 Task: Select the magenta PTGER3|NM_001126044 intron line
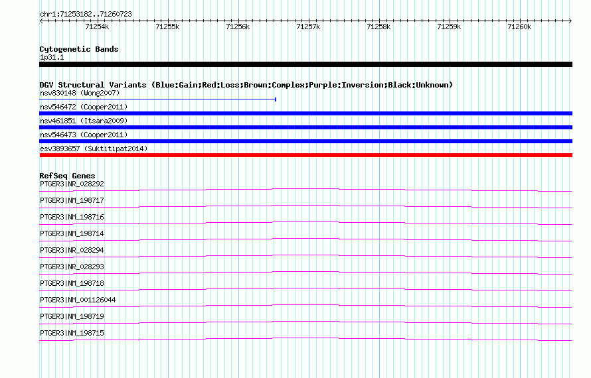[305, 306]
